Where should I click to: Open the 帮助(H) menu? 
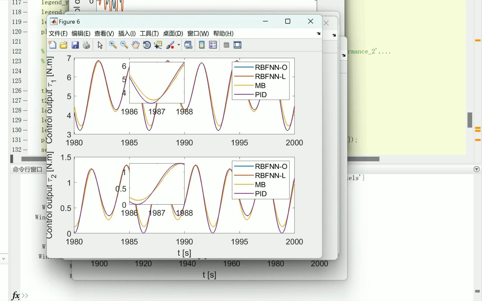(x=223, y=34)
